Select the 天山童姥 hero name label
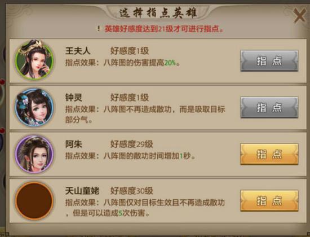 82,191
